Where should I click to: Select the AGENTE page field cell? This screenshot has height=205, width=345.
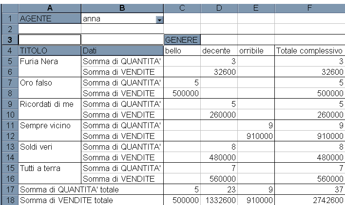[x=50, y=18]
